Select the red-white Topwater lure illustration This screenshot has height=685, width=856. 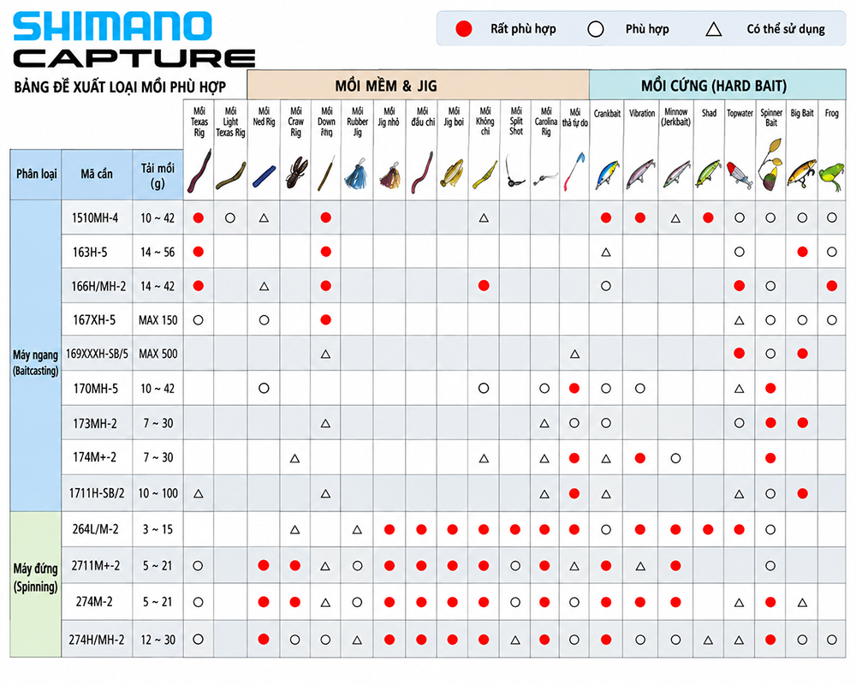point(740,175)
